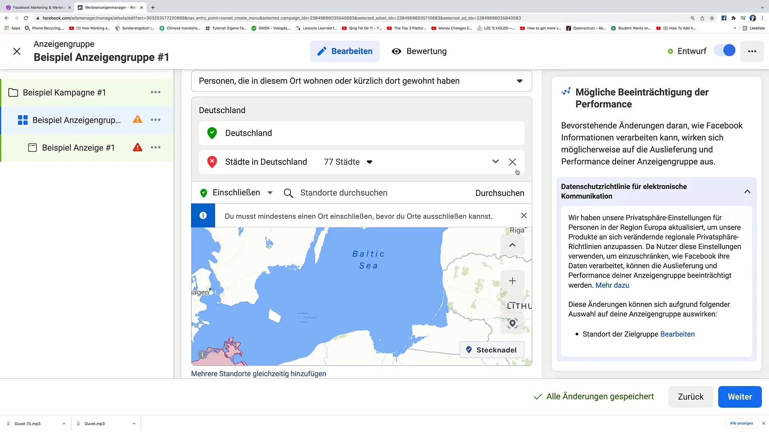
Task: Open options menu for Beispiel Anzeigengruppe
Action: (155, 120)
